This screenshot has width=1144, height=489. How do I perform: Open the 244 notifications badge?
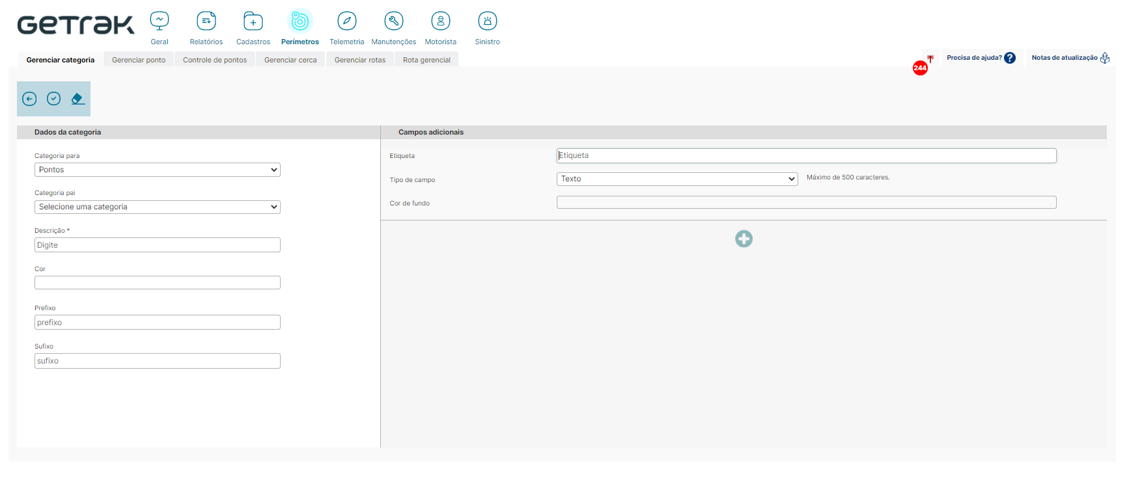point(920,68)
